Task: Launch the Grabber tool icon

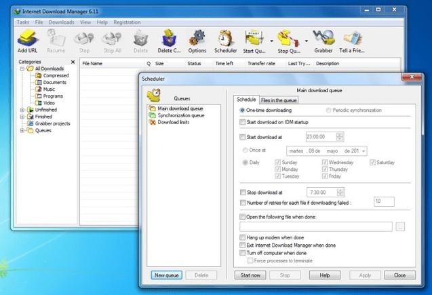Action: (x=323, y=39)
